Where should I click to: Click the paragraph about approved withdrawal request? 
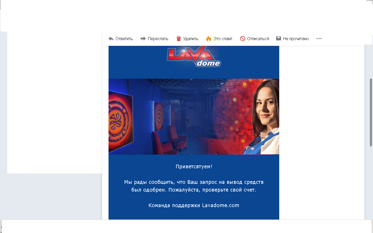tap(194, 186)
